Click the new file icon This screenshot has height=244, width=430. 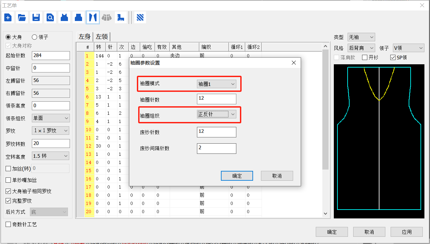(8, 17)
